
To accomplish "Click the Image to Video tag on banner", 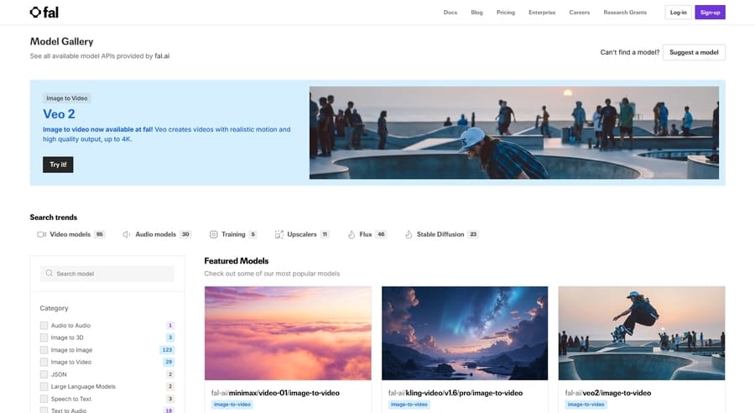I will pos(67,98).
